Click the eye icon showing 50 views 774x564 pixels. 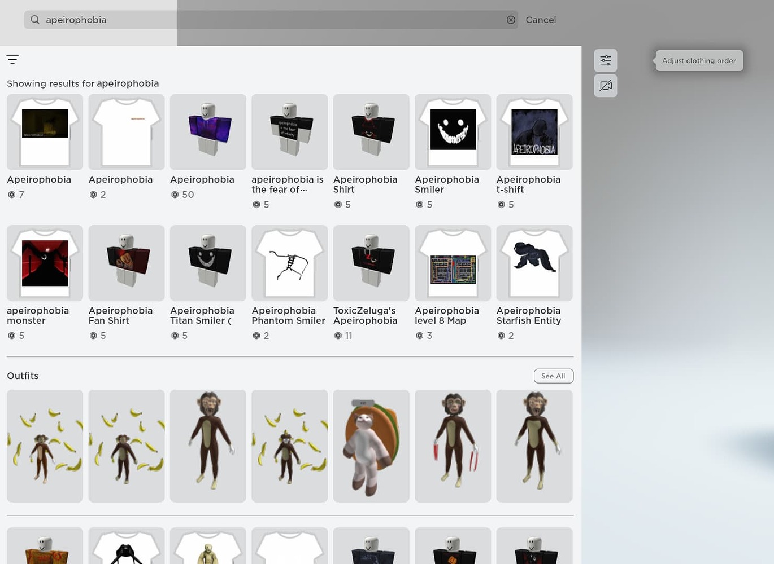click(175, 195)
